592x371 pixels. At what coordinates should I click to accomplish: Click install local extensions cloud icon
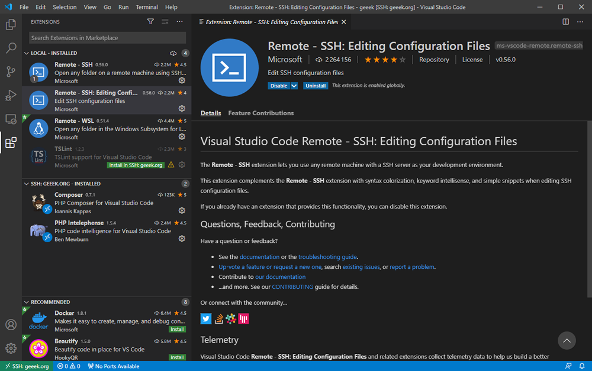pos(173,53)
